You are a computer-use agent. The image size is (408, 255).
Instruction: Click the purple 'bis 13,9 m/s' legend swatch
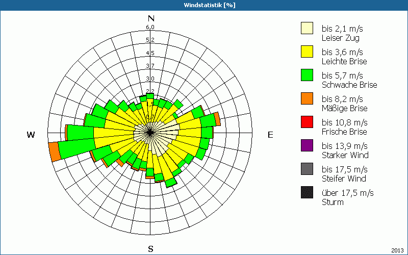(307, 145)
